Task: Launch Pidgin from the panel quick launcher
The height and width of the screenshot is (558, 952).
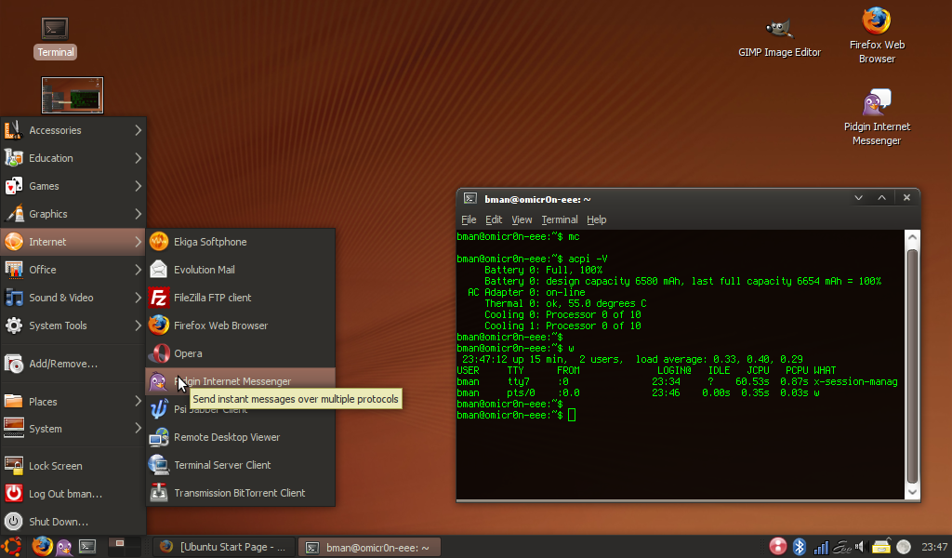Action: [64, 547]
